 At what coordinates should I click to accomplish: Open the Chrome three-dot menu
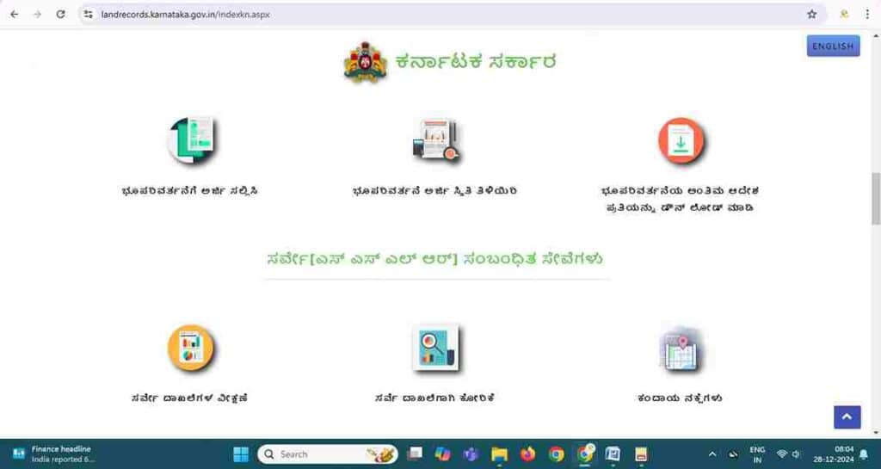pyautogui.click(x=867, y=14)
